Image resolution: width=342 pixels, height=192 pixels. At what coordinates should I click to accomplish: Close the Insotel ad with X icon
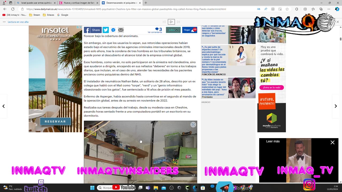tap(80, 27)
